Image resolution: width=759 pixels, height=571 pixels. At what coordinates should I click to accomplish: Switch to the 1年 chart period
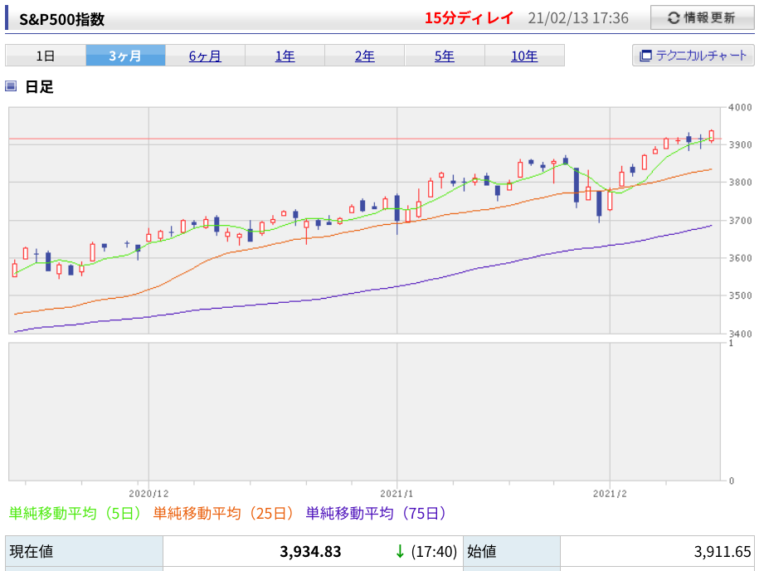[285, 56]
